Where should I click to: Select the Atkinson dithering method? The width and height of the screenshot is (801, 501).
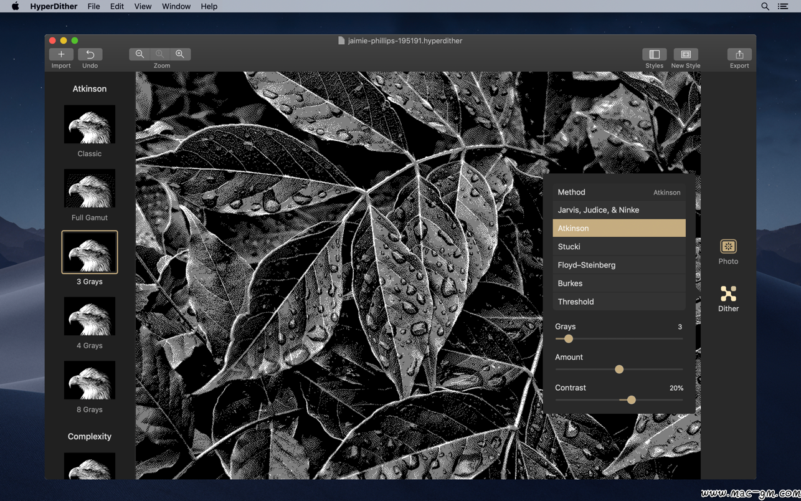point(619,228)
